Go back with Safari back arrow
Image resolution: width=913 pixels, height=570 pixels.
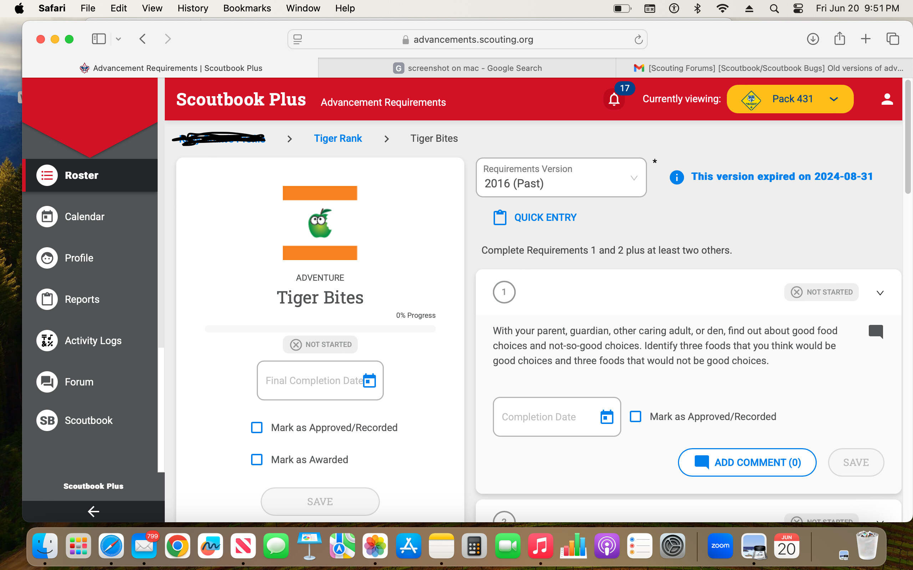click(x=143, y=39)
